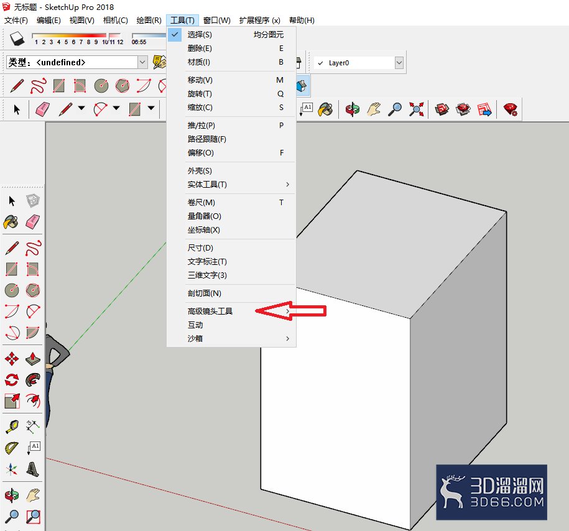Activate the Zoom magnifier in second toolbar row
This screenshot has height=531, width=569.
[395, 109]
